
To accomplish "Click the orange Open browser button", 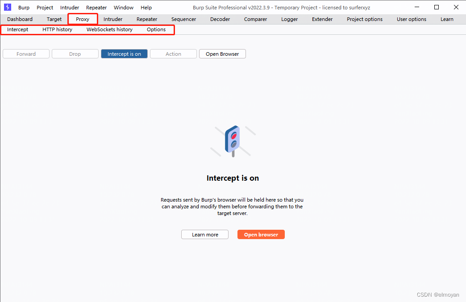I will pos(261,234).
